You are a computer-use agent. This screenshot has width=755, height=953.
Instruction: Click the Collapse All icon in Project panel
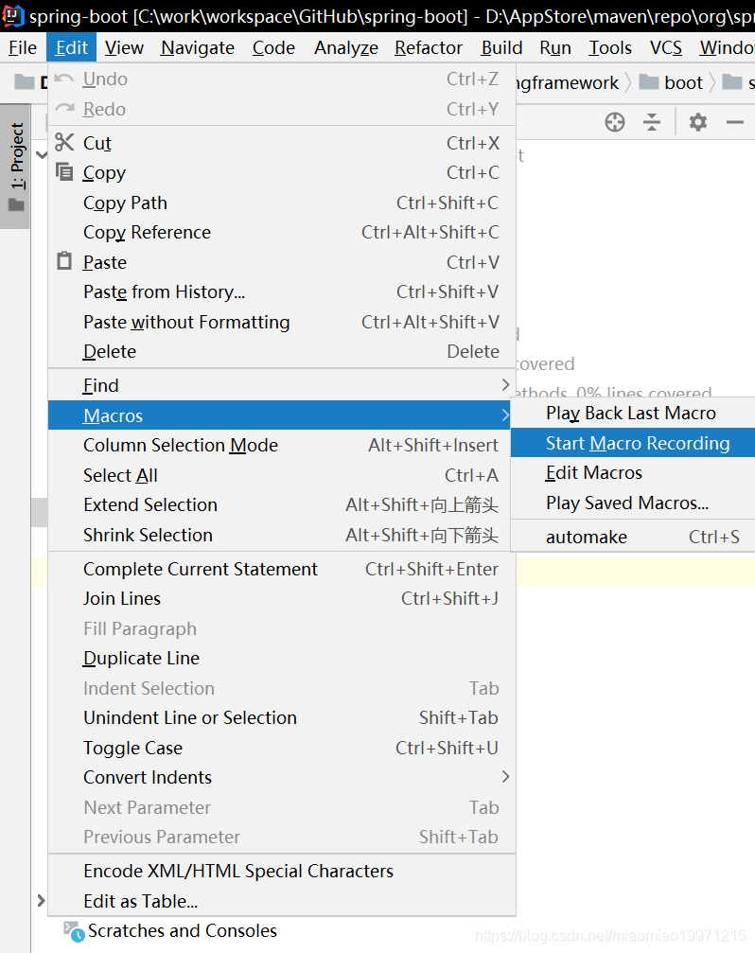click(x=653, y=122)
